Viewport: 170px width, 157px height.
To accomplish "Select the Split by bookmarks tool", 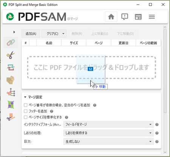I will (x=11, y=92).
